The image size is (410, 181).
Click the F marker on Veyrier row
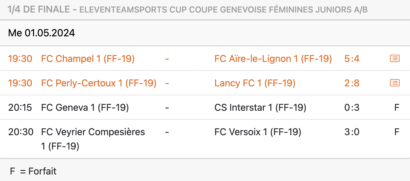[397, 132]
